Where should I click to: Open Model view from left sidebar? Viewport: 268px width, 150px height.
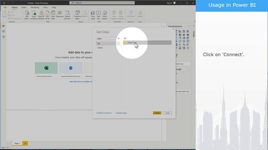(x=3, y=37)
